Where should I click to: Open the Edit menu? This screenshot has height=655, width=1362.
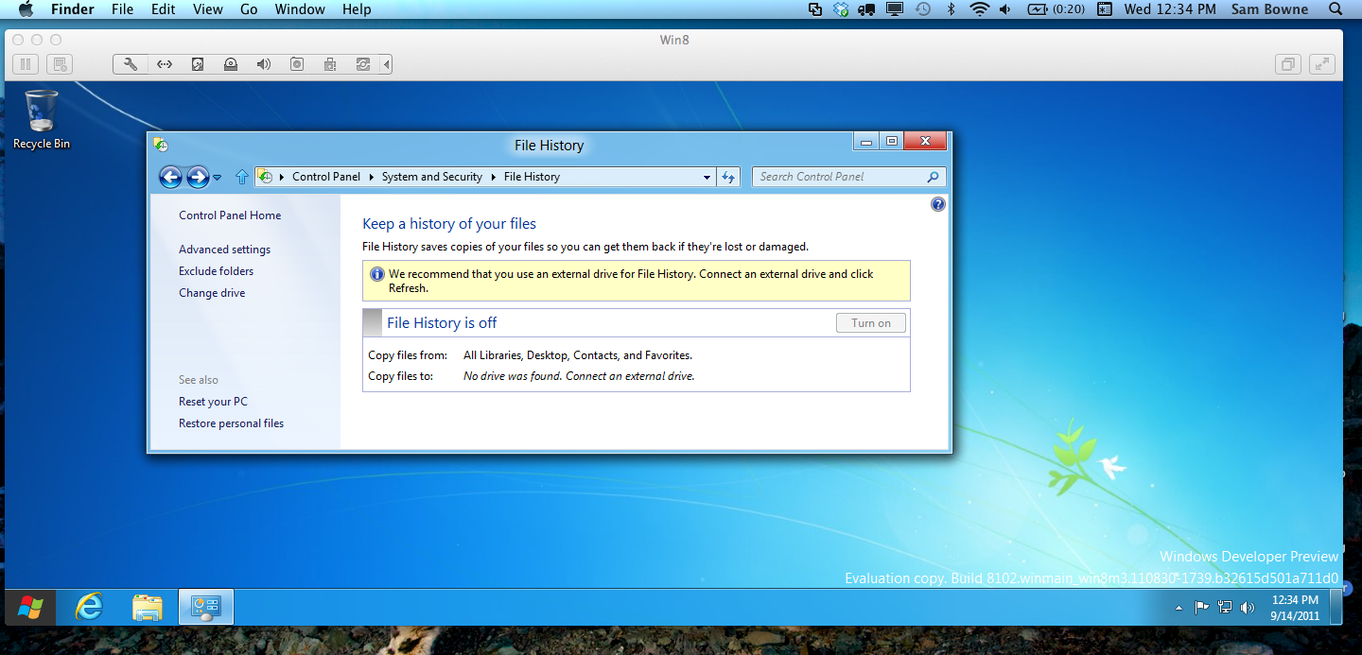(x=163, y=9)
